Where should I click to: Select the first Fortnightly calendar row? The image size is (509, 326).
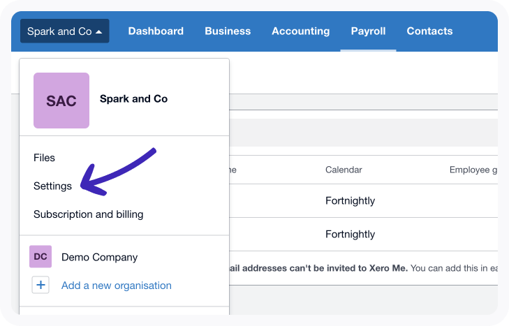coord(350,201)
